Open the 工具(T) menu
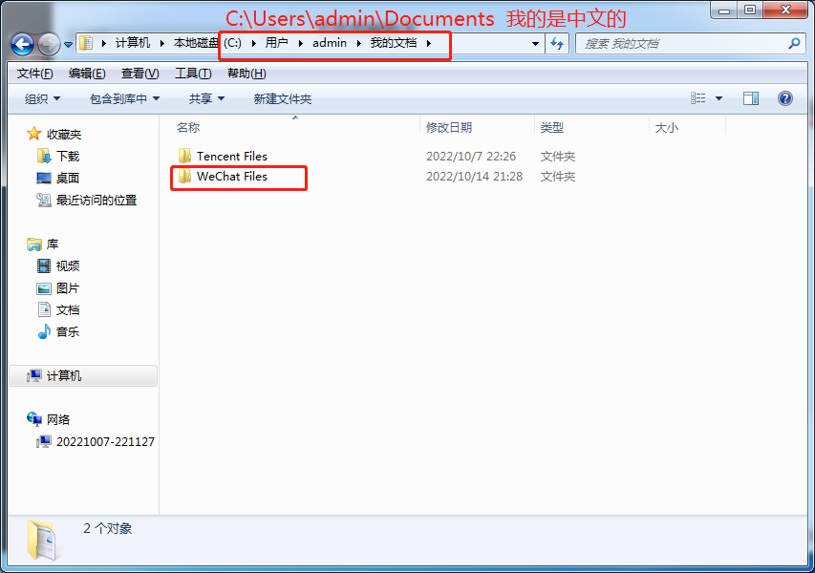 coord(193,74)
